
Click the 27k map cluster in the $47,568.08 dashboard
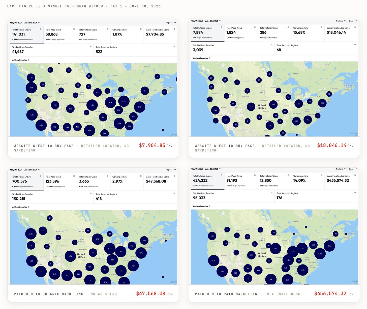click(141, 253)
